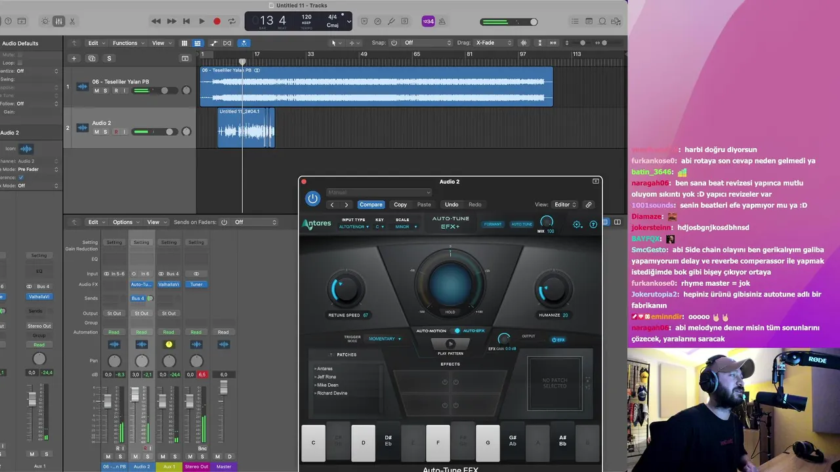Viewport: 840px width, 472px height.
Task: Click the plugin Link chain icon
Action: click(x=589, y=205)
